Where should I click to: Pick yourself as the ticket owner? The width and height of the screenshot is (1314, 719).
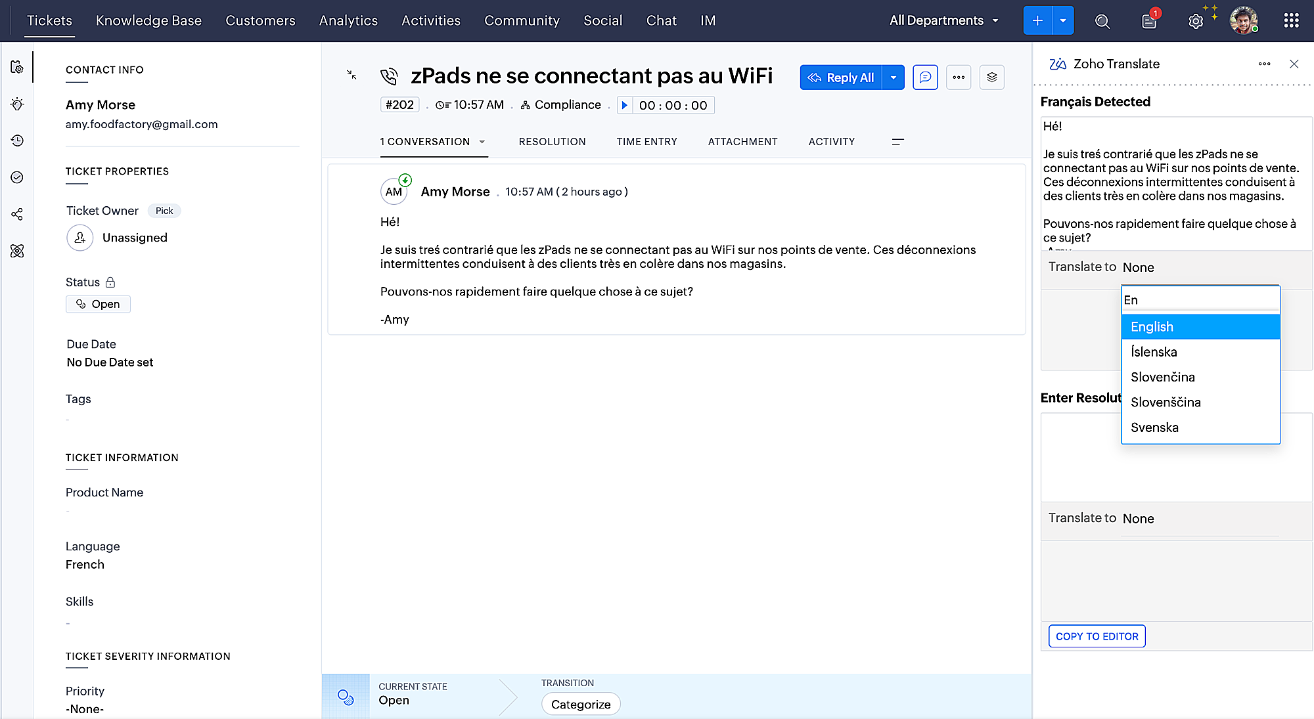click(x=164, y=211)
